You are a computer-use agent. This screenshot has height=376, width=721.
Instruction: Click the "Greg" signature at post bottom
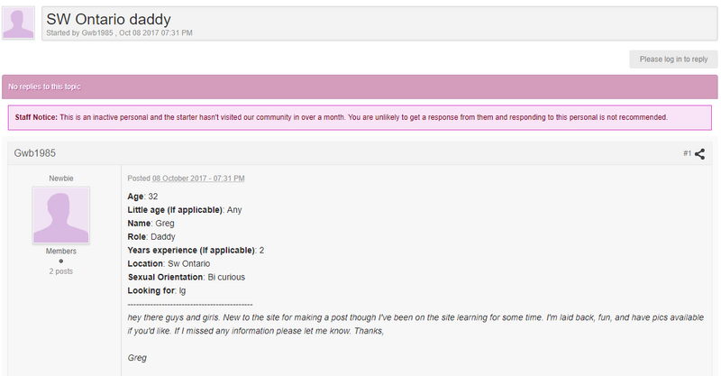[x=137, y=358]
